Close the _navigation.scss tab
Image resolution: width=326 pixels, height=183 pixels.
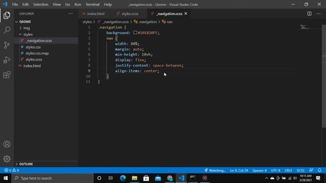pyautogui.click(x=185, y=14)
